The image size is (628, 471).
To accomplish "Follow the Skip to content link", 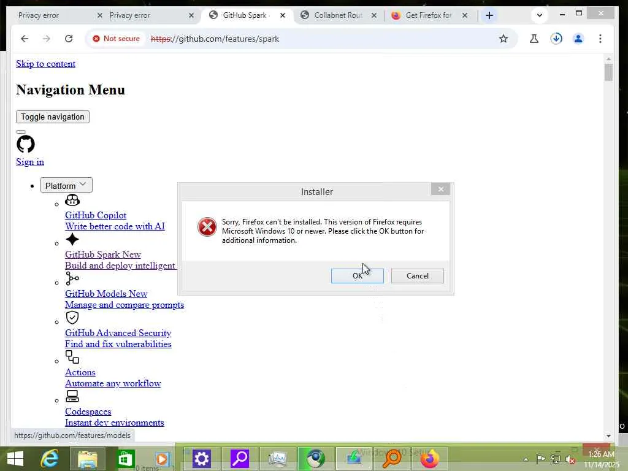I will 45,64.
